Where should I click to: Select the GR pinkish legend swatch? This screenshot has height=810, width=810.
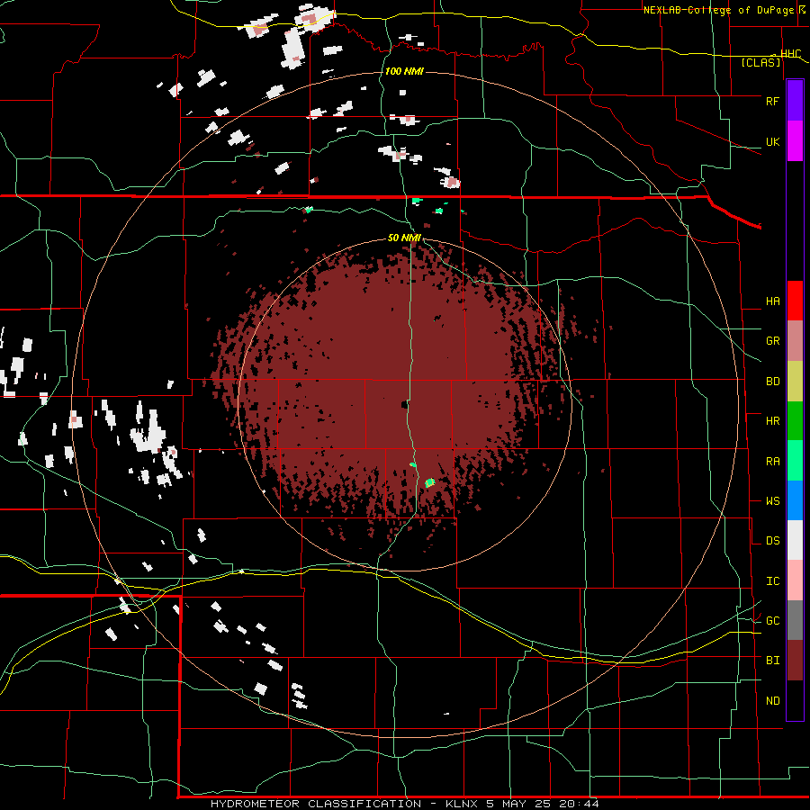click(x=795, y=341)
